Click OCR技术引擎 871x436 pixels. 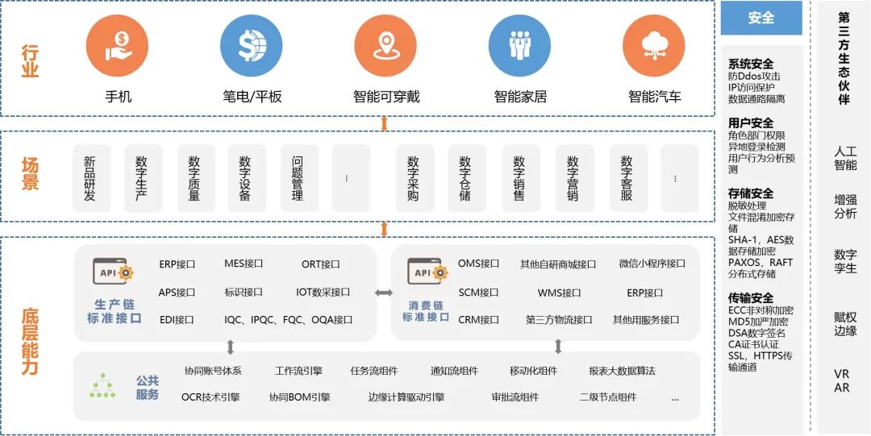pyautogui.click(x=210, y=397)
